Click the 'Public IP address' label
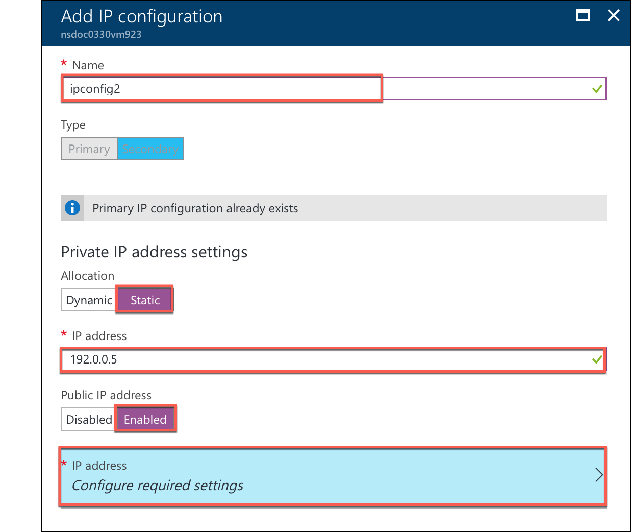631x532 pixels. 106,395
